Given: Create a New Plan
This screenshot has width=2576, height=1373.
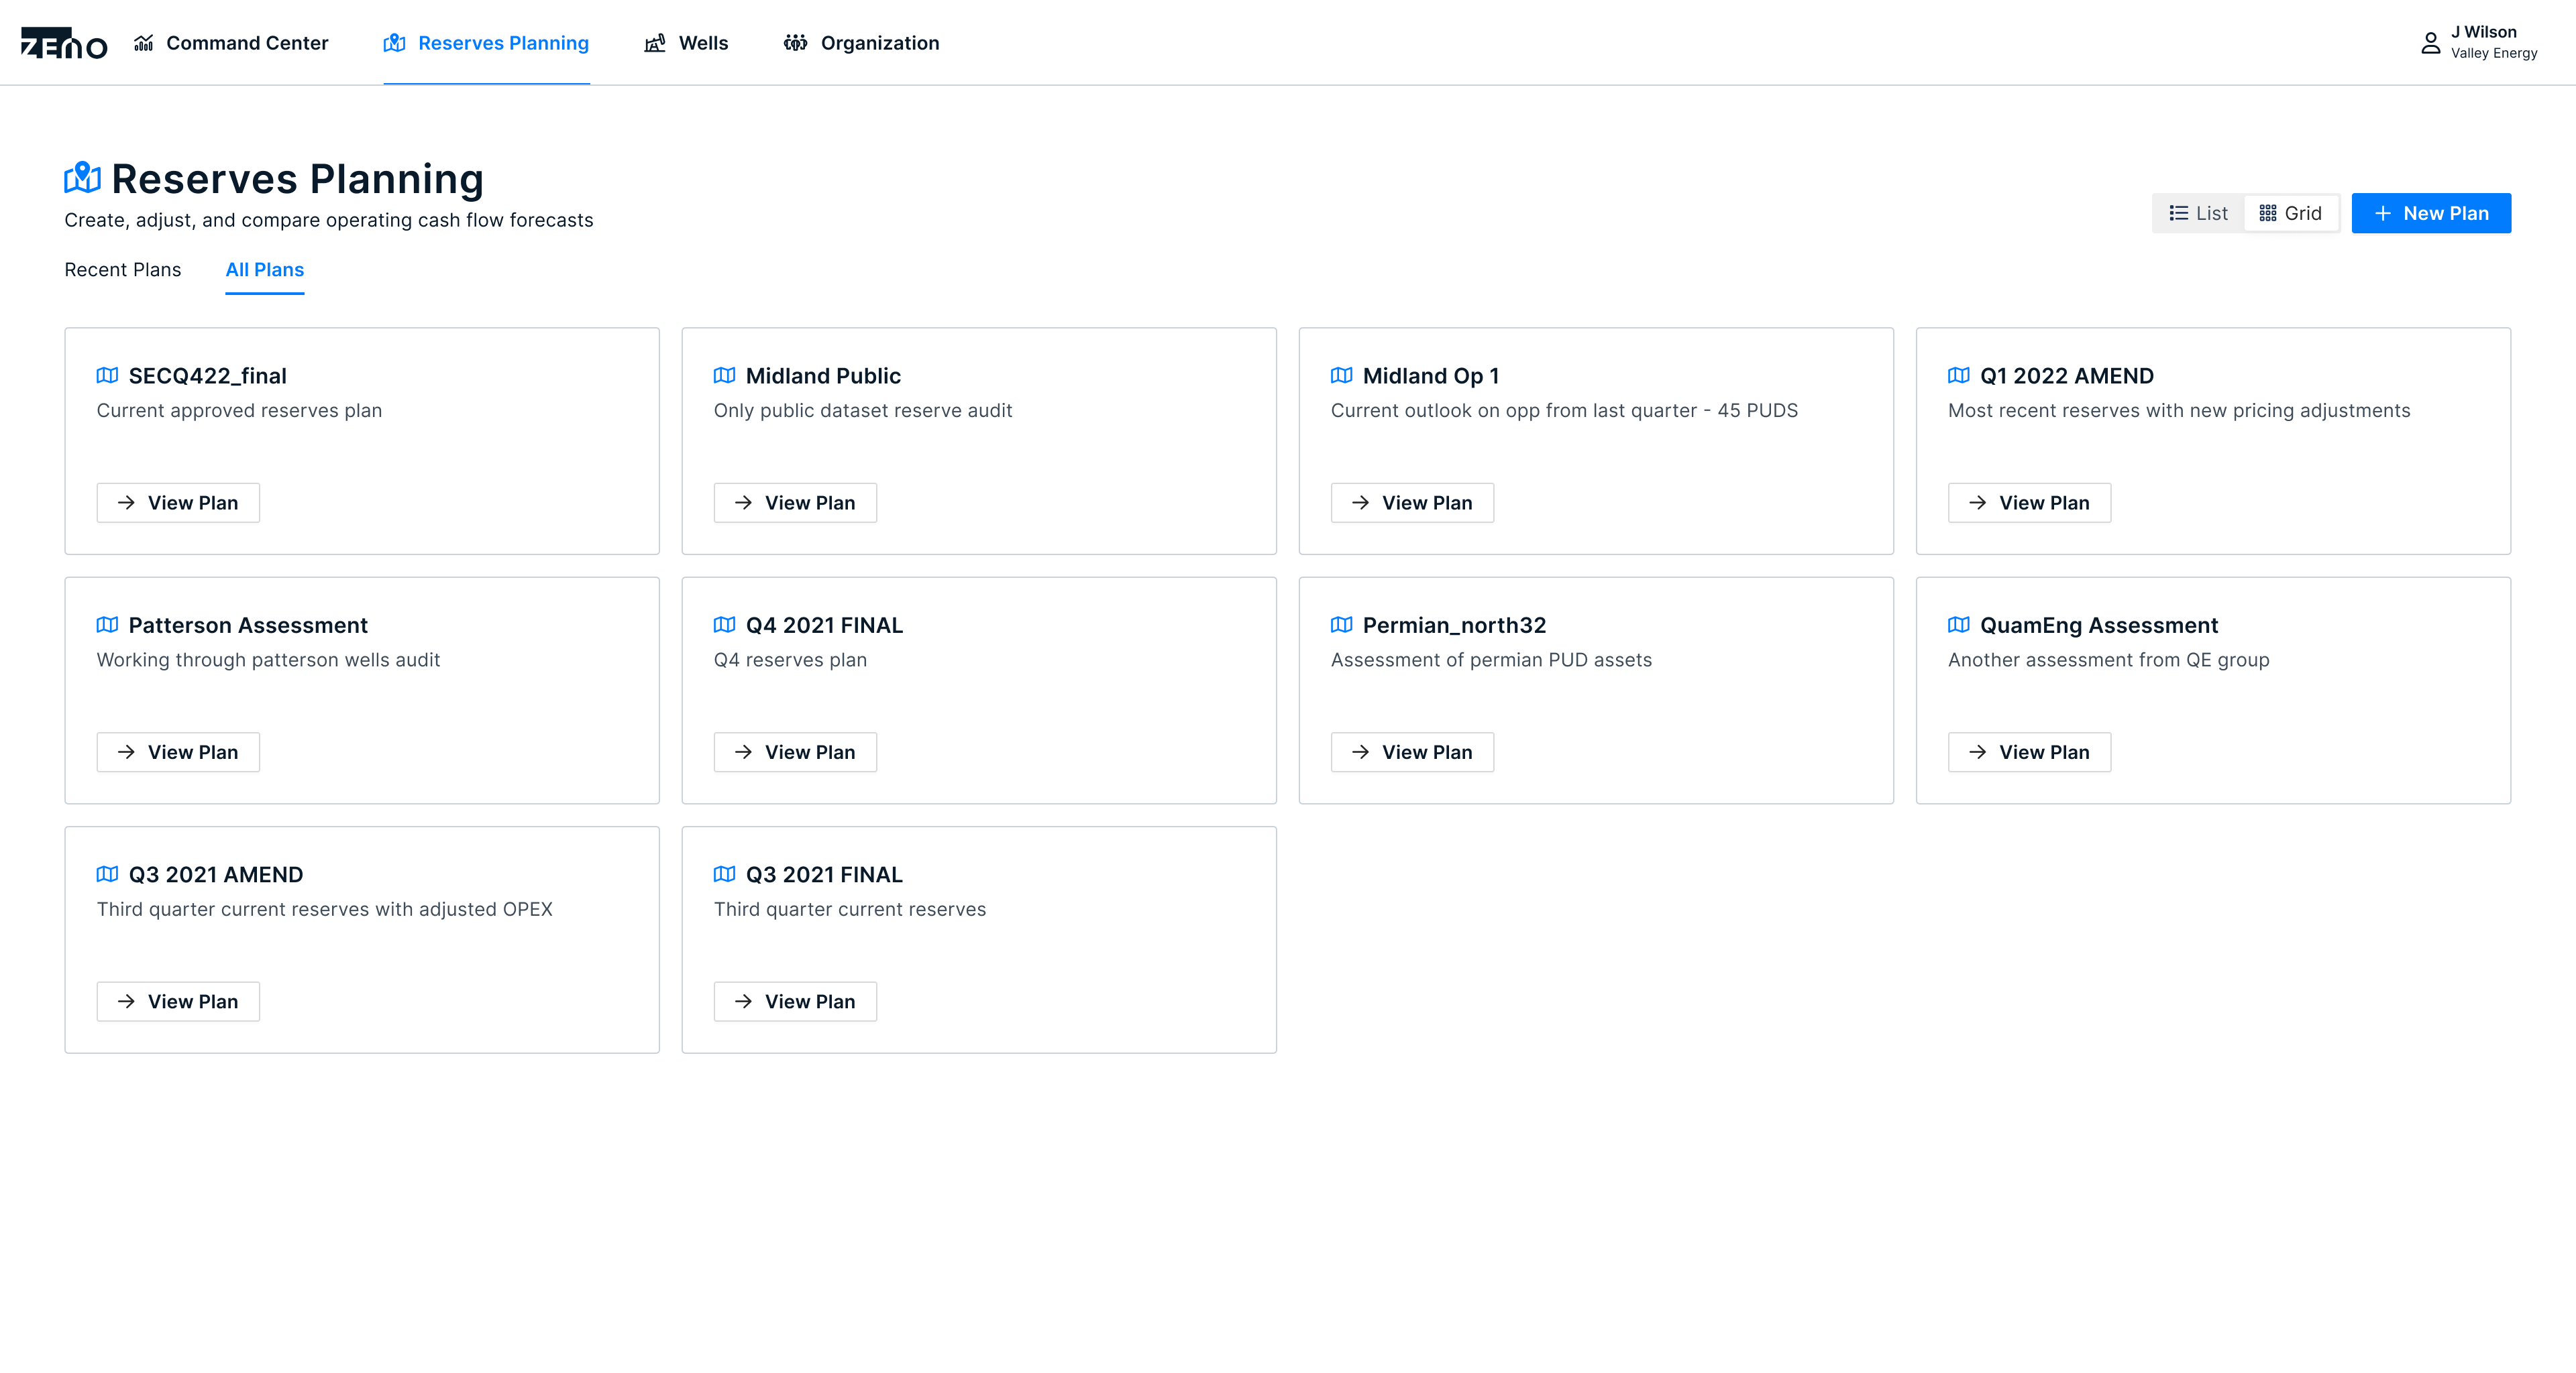Looking at the screenshot, I should 2431,213.
